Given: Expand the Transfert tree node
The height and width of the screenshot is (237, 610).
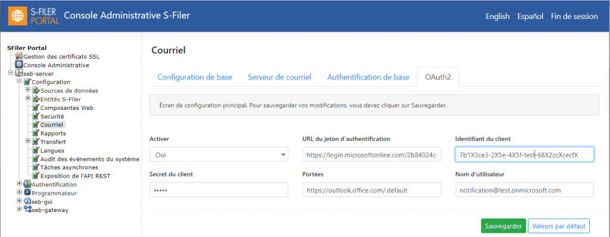Looking at the screenshot, I should (x=27, y=141).
